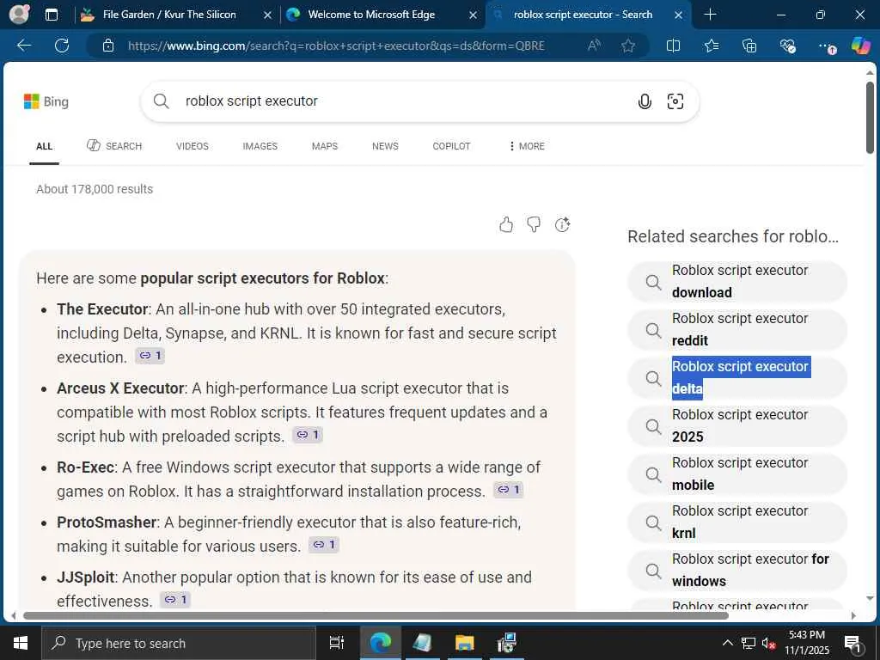View site information lock icon
Image resolution: width=880 pixels, height=660 pixels.
coord(108,46)
